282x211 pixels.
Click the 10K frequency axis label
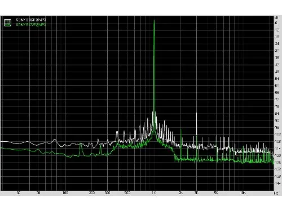point(243,193)
